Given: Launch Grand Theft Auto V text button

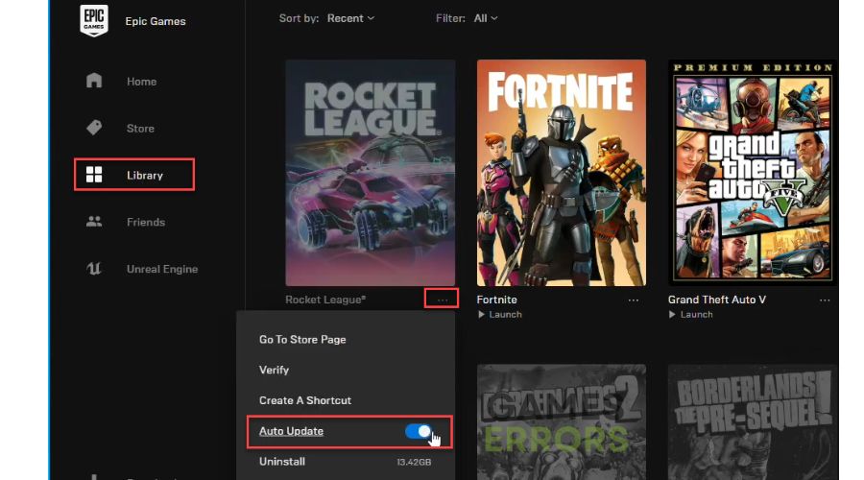Looking at the screenshot, I should 697,315.
